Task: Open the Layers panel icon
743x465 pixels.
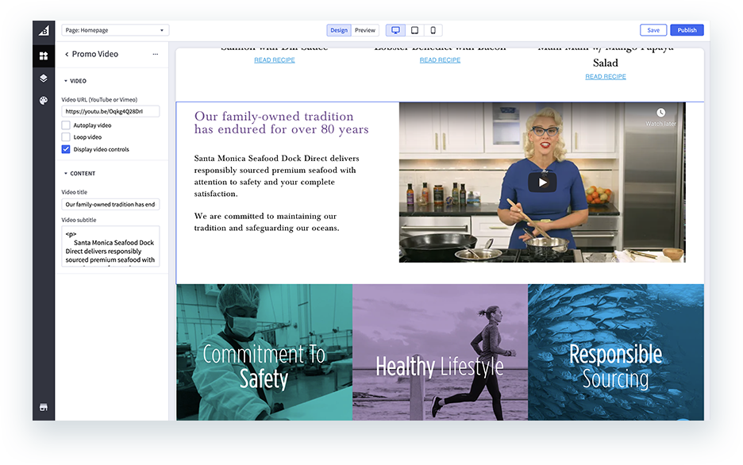Action: [44, 79]
